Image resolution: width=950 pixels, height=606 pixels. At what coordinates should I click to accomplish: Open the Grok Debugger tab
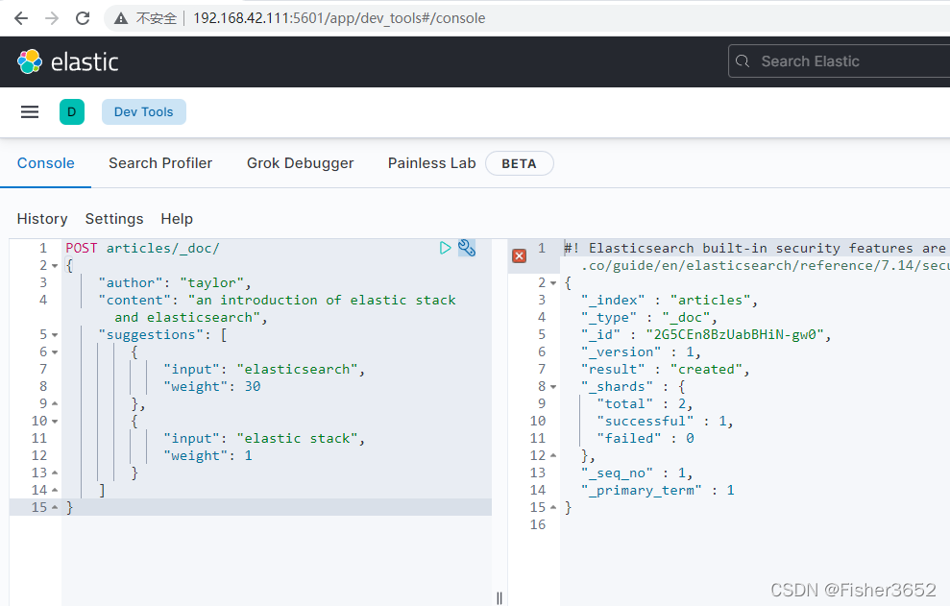coord(300,163)
